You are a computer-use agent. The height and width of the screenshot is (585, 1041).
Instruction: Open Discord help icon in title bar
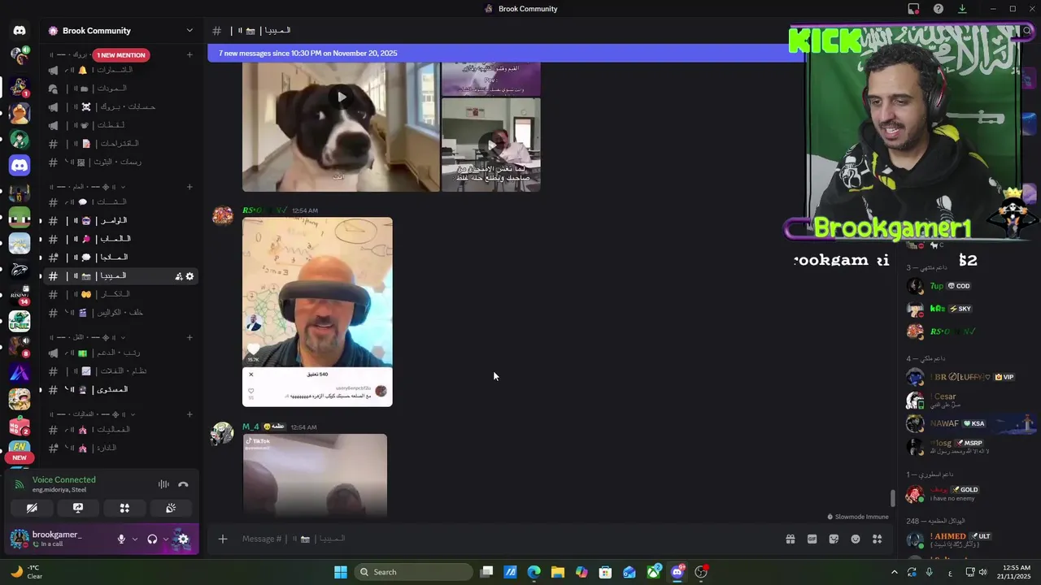click(x=939, y=9)
